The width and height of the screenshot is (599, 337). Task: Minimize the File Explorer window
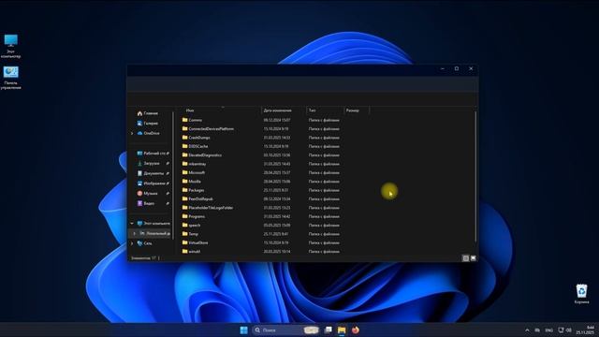pyautogui.click(x=443, y=68)
